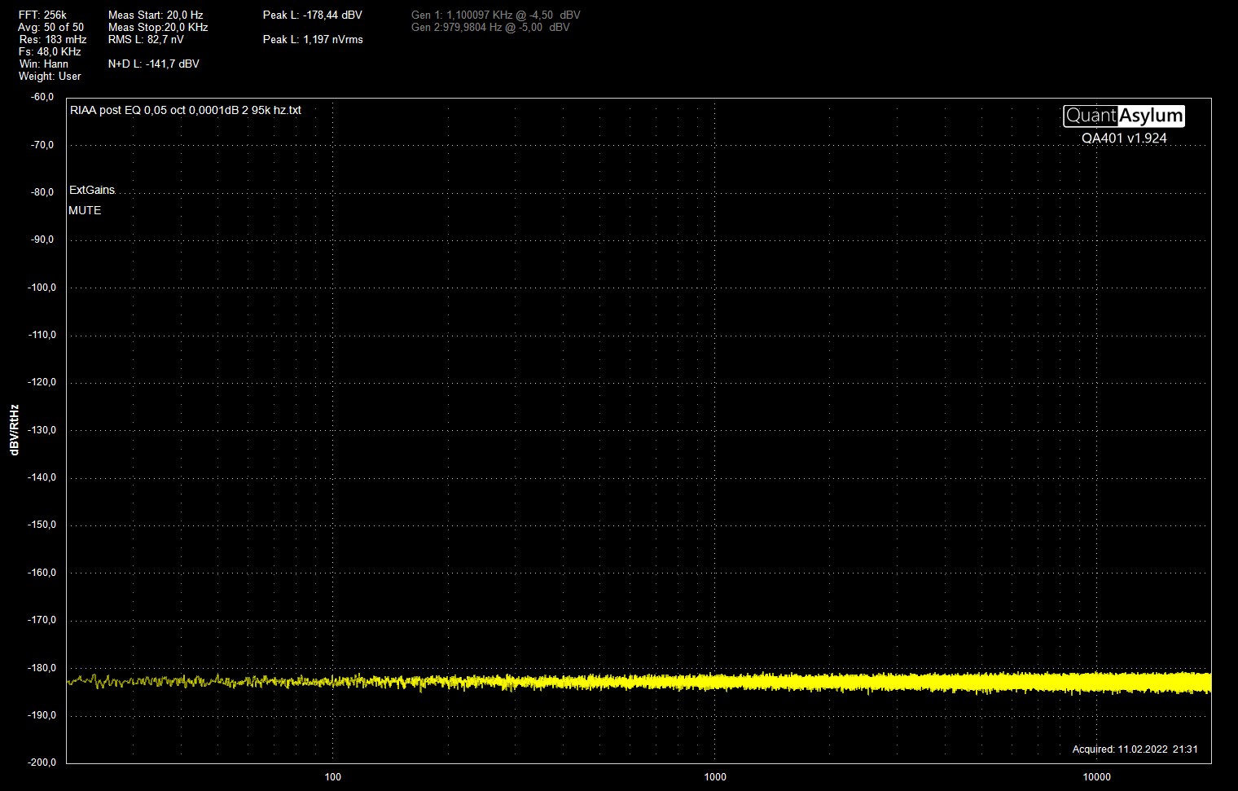Click the Gen 2 frequency readout
The image size is (1238, 791).
pos(490,27)
